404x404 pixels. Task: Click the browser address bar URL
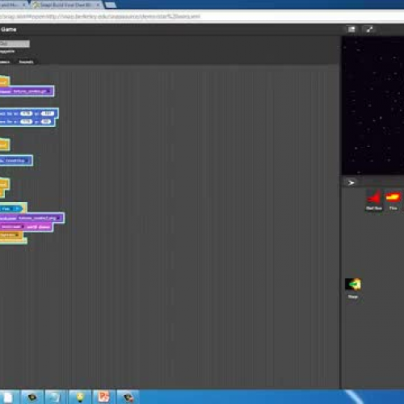[99, 16]
